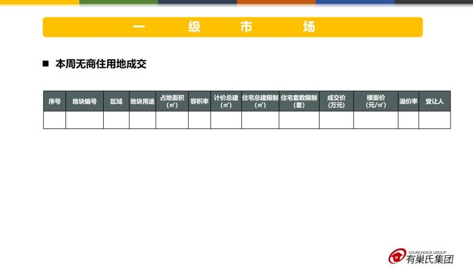The width and height of the screenshot is (473, 272).
Task: Click the 住宅总建限制 column header
Action: (260, 101)
